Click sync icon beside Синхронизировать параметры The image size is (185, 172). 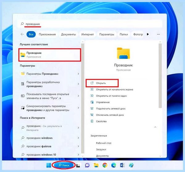tap(23, 108)
